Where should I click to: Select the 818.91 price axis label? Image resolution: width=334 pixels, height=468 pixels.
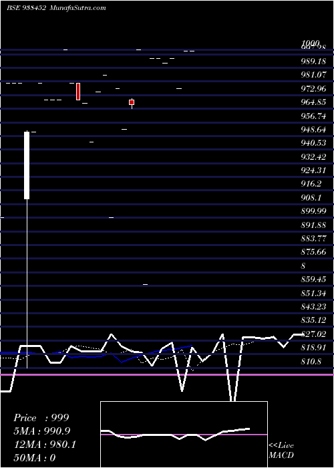313,348
